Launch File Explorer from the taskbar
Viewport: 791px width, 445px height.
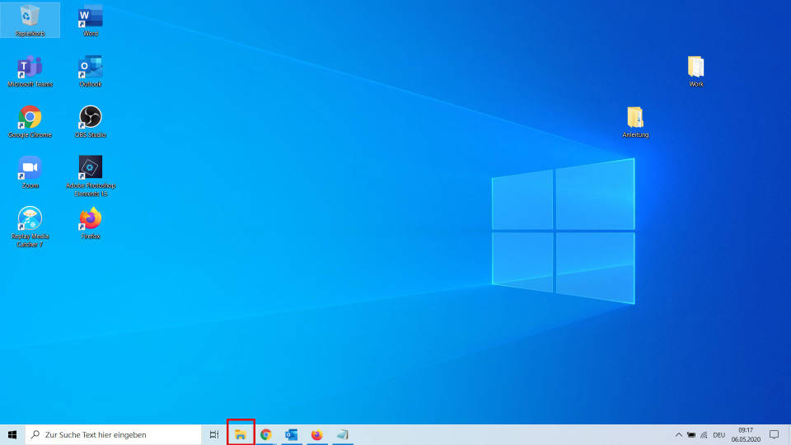pyautogui.click(x=241, y=434)
